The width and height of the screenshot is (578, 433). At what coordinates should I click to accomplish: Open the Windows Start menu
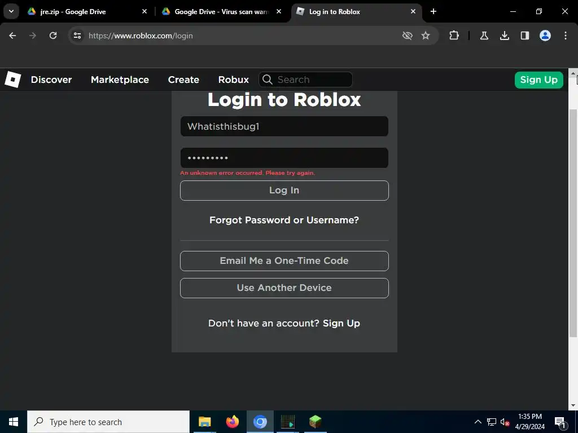click(14, 422)
